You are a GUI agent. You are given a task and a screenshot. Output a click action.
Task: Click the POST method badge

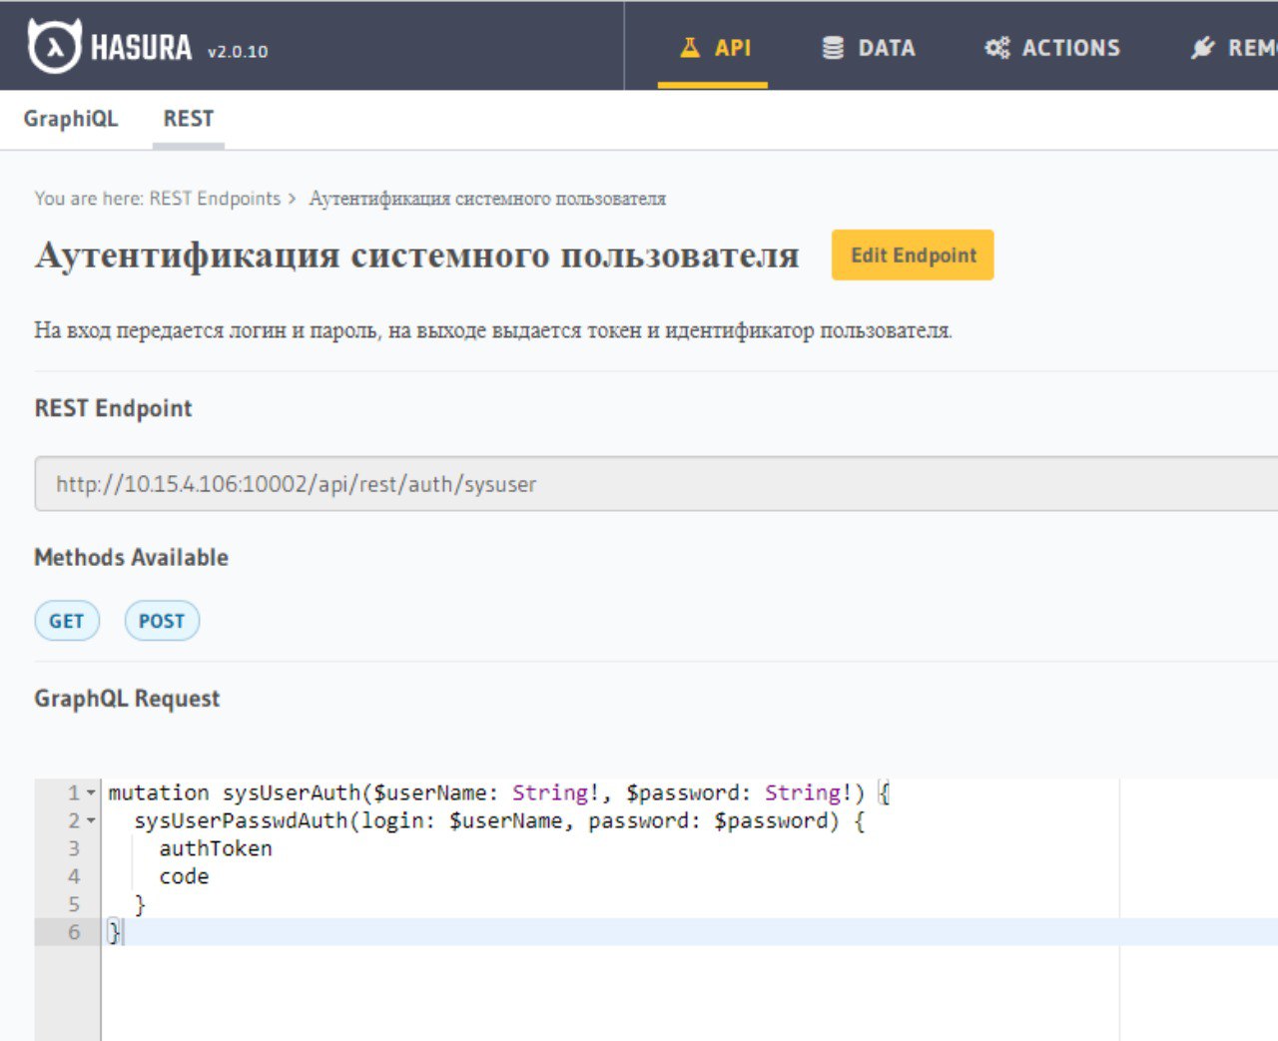click(162, 621)
